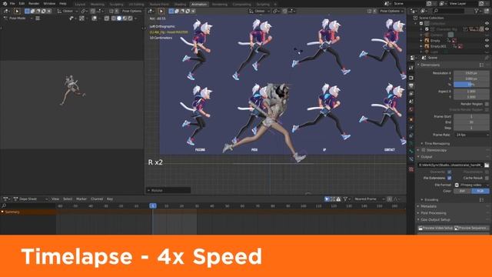The image size is (492, 277).
Task: Toggle Only Show Errors warning icon
Action: pos(338,199)
